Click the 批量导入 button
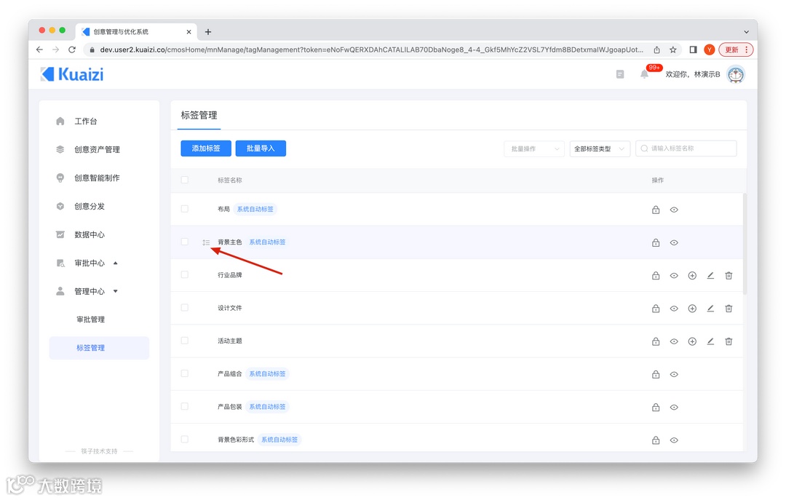Image resolution: width=786 pixels, height=500 pixels. (x=261, y=148)
